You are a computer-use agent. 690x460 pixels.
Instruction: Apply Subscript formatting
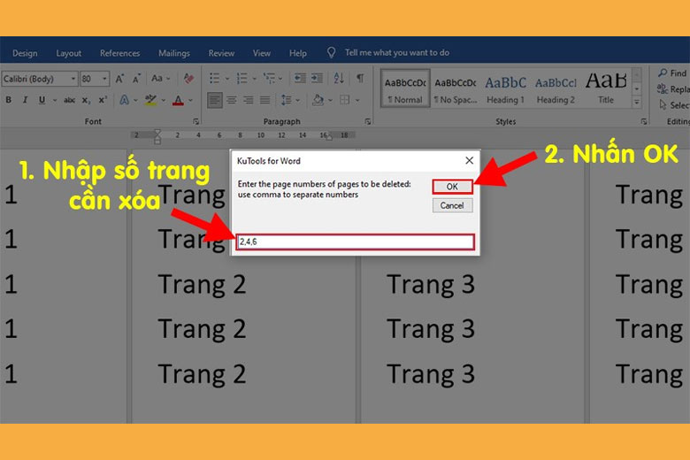87,100
